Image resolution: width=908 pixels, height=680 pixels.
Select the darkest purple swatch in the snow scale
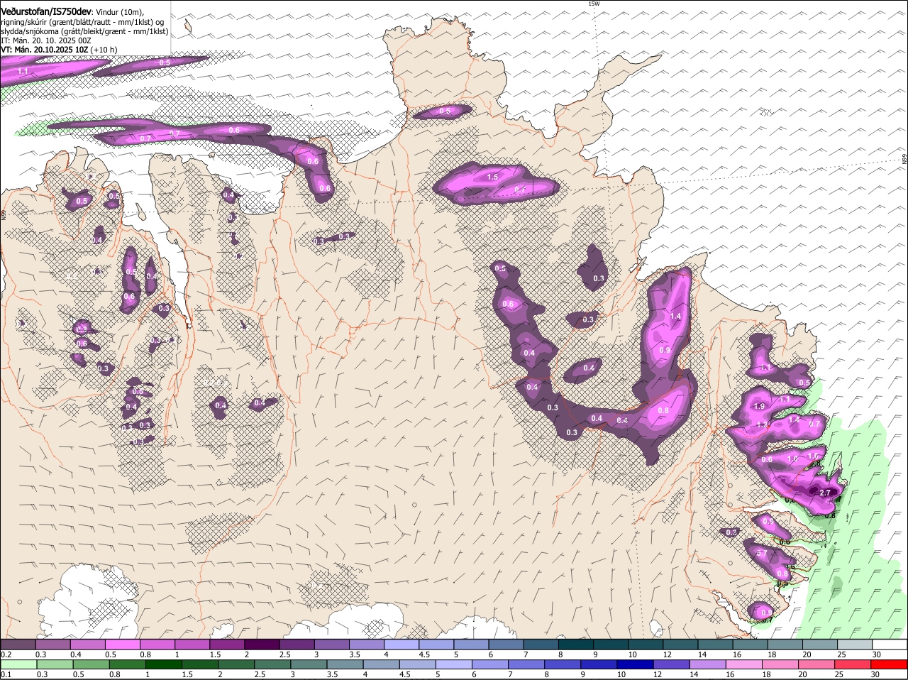point(262,645)
